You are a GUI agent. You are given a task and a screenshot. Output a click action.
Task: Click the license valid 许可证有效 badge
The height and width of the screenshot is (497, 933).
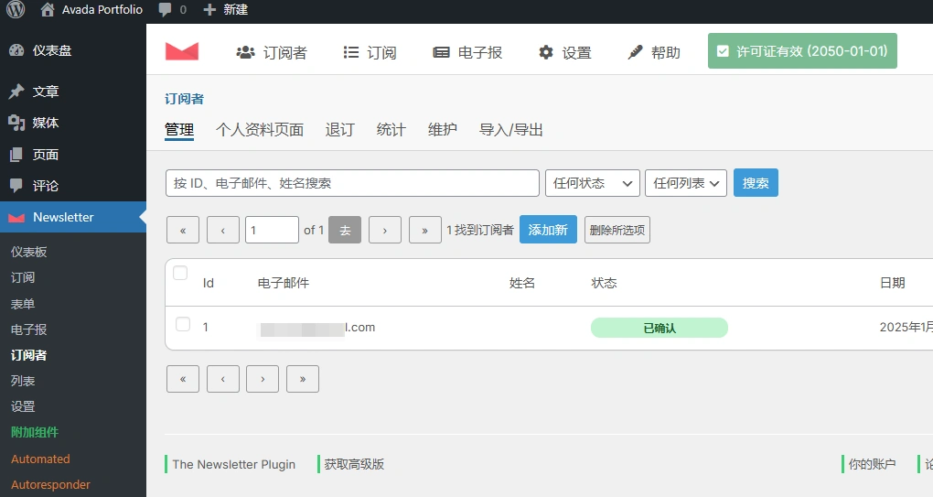tap(802, 51)
